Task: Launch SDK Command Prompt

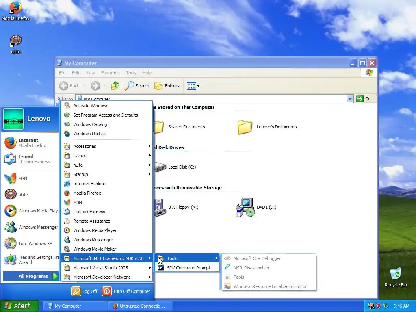Action: pyautogui.click(x=187, y=268)
